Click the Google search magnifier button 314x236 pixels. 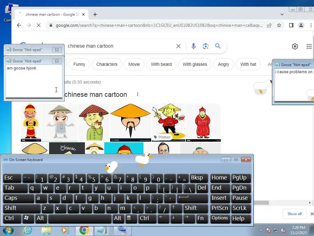(218, 46)
